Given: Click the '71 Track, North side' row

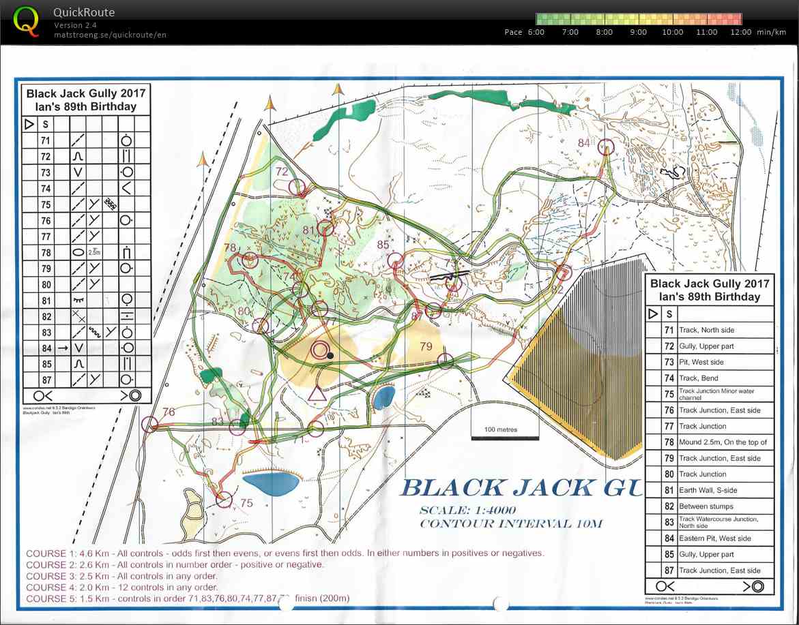Looking at the screenshot, I should click(x=710, y=330).
